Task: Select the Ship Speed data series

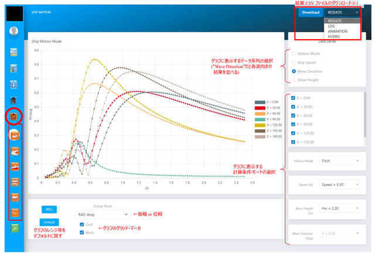Action: tap(294, 63)
